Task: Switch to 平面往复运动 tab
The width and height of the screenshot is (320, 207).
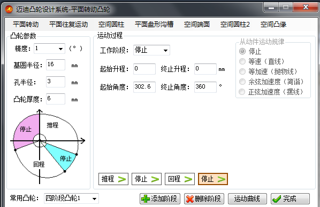Action: click(x=68, y=25)
